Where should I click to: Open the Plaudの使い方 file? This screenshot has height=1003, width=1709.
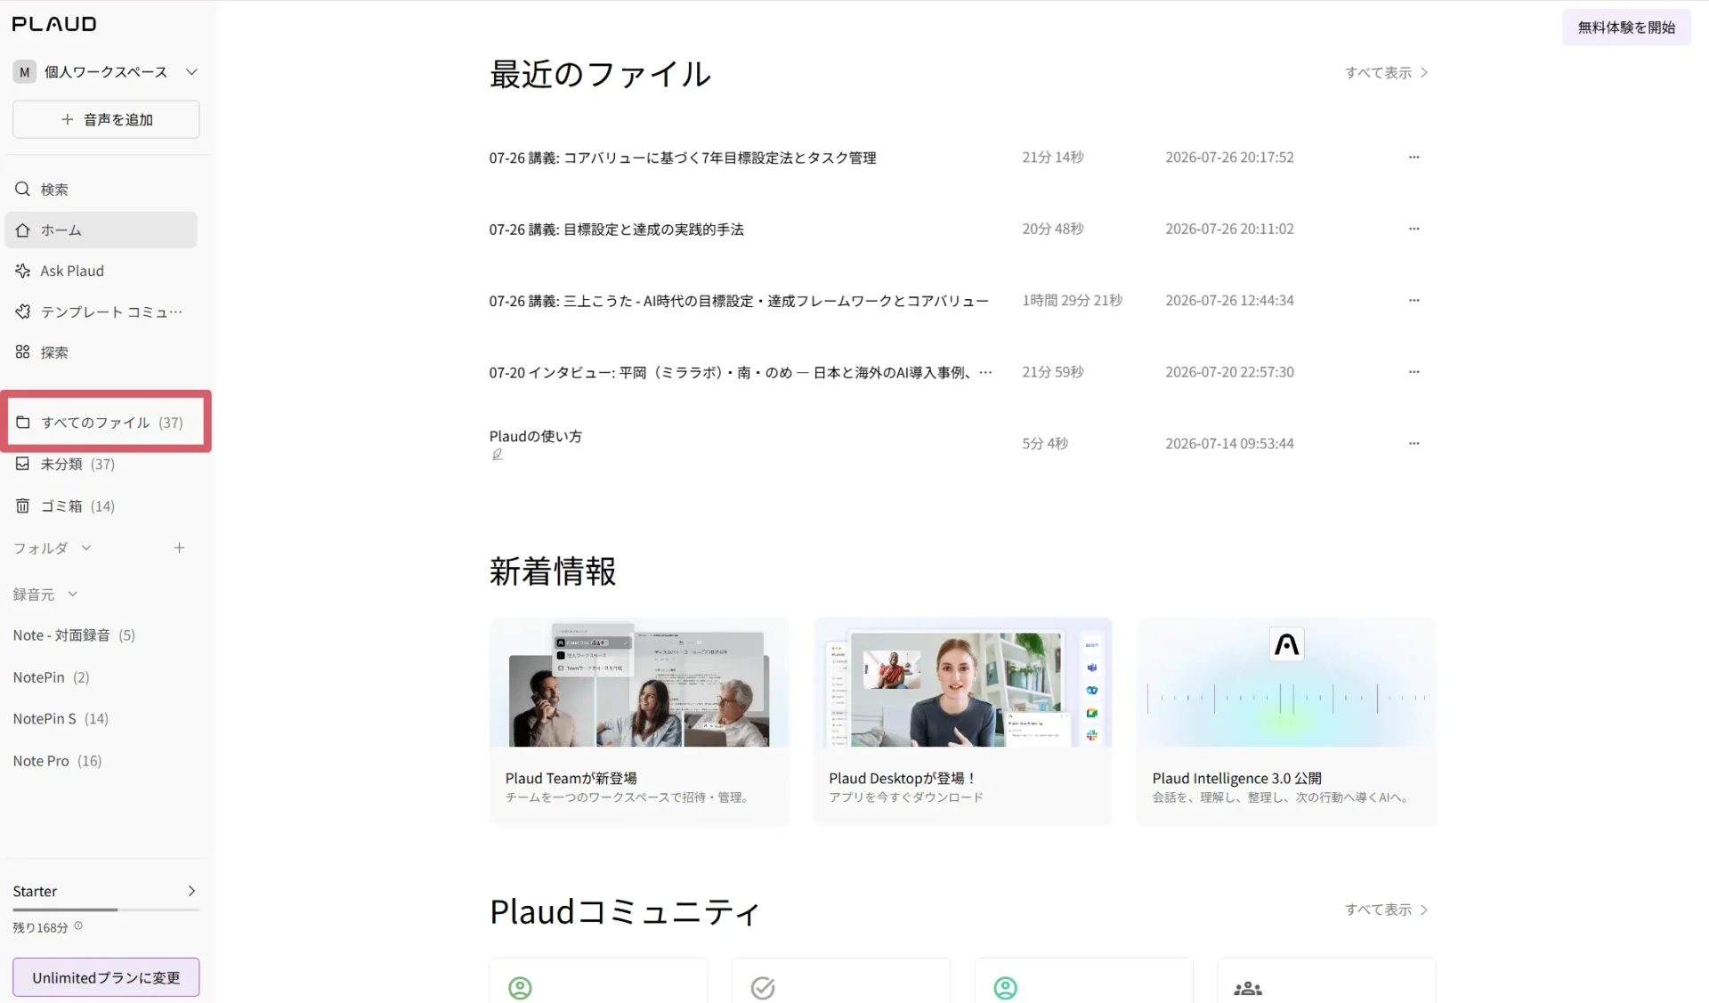point(535,436)
